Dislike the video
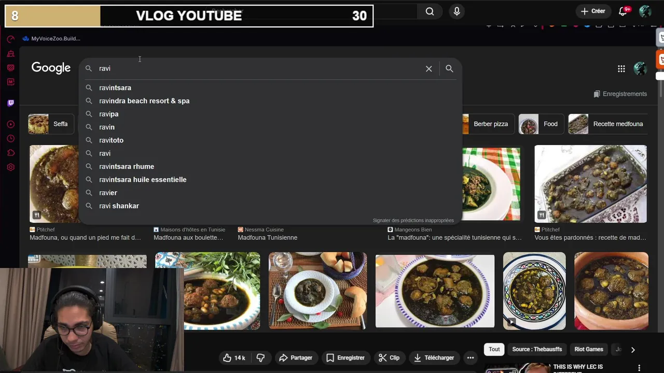Viewport: 664px width, 373px height. (260, 357)
